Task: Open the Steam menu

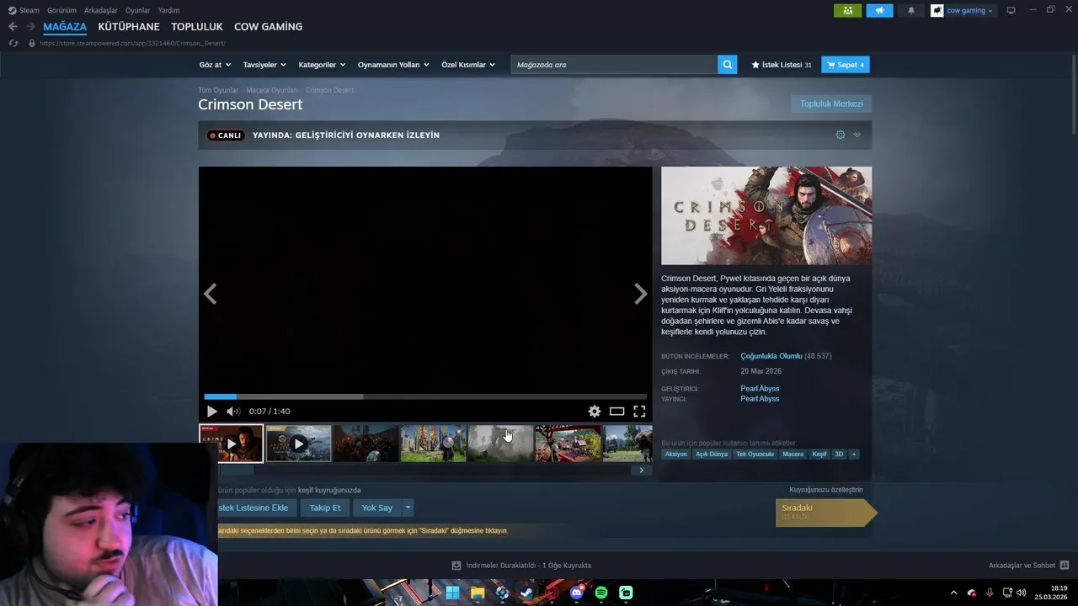Action: pyautogui.click(x=24, y=10)
